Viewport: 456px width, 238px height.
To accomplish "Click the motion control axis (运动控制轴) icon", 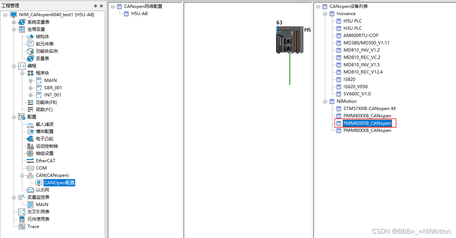I will pos(30,146).
